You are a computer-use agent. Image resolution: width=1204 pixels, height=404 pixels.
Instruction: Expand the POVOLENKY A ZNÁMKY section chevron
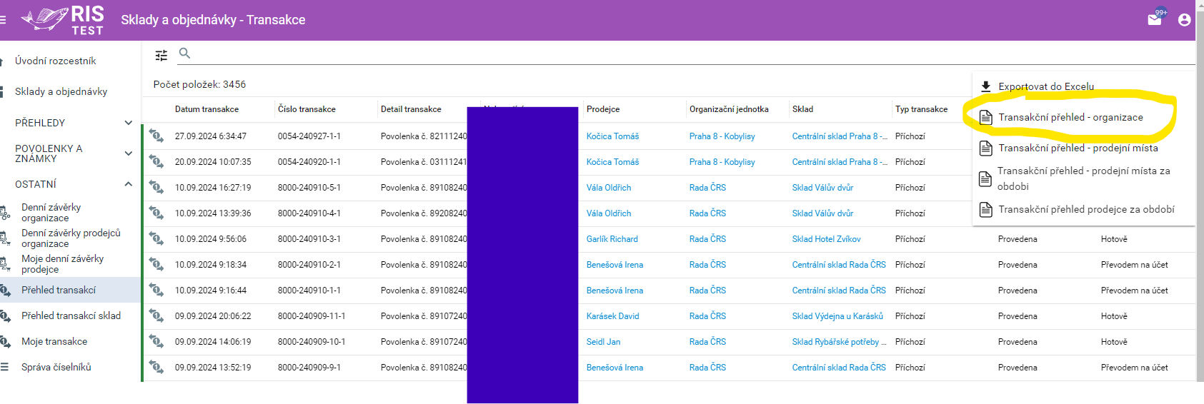click(129, 153)
